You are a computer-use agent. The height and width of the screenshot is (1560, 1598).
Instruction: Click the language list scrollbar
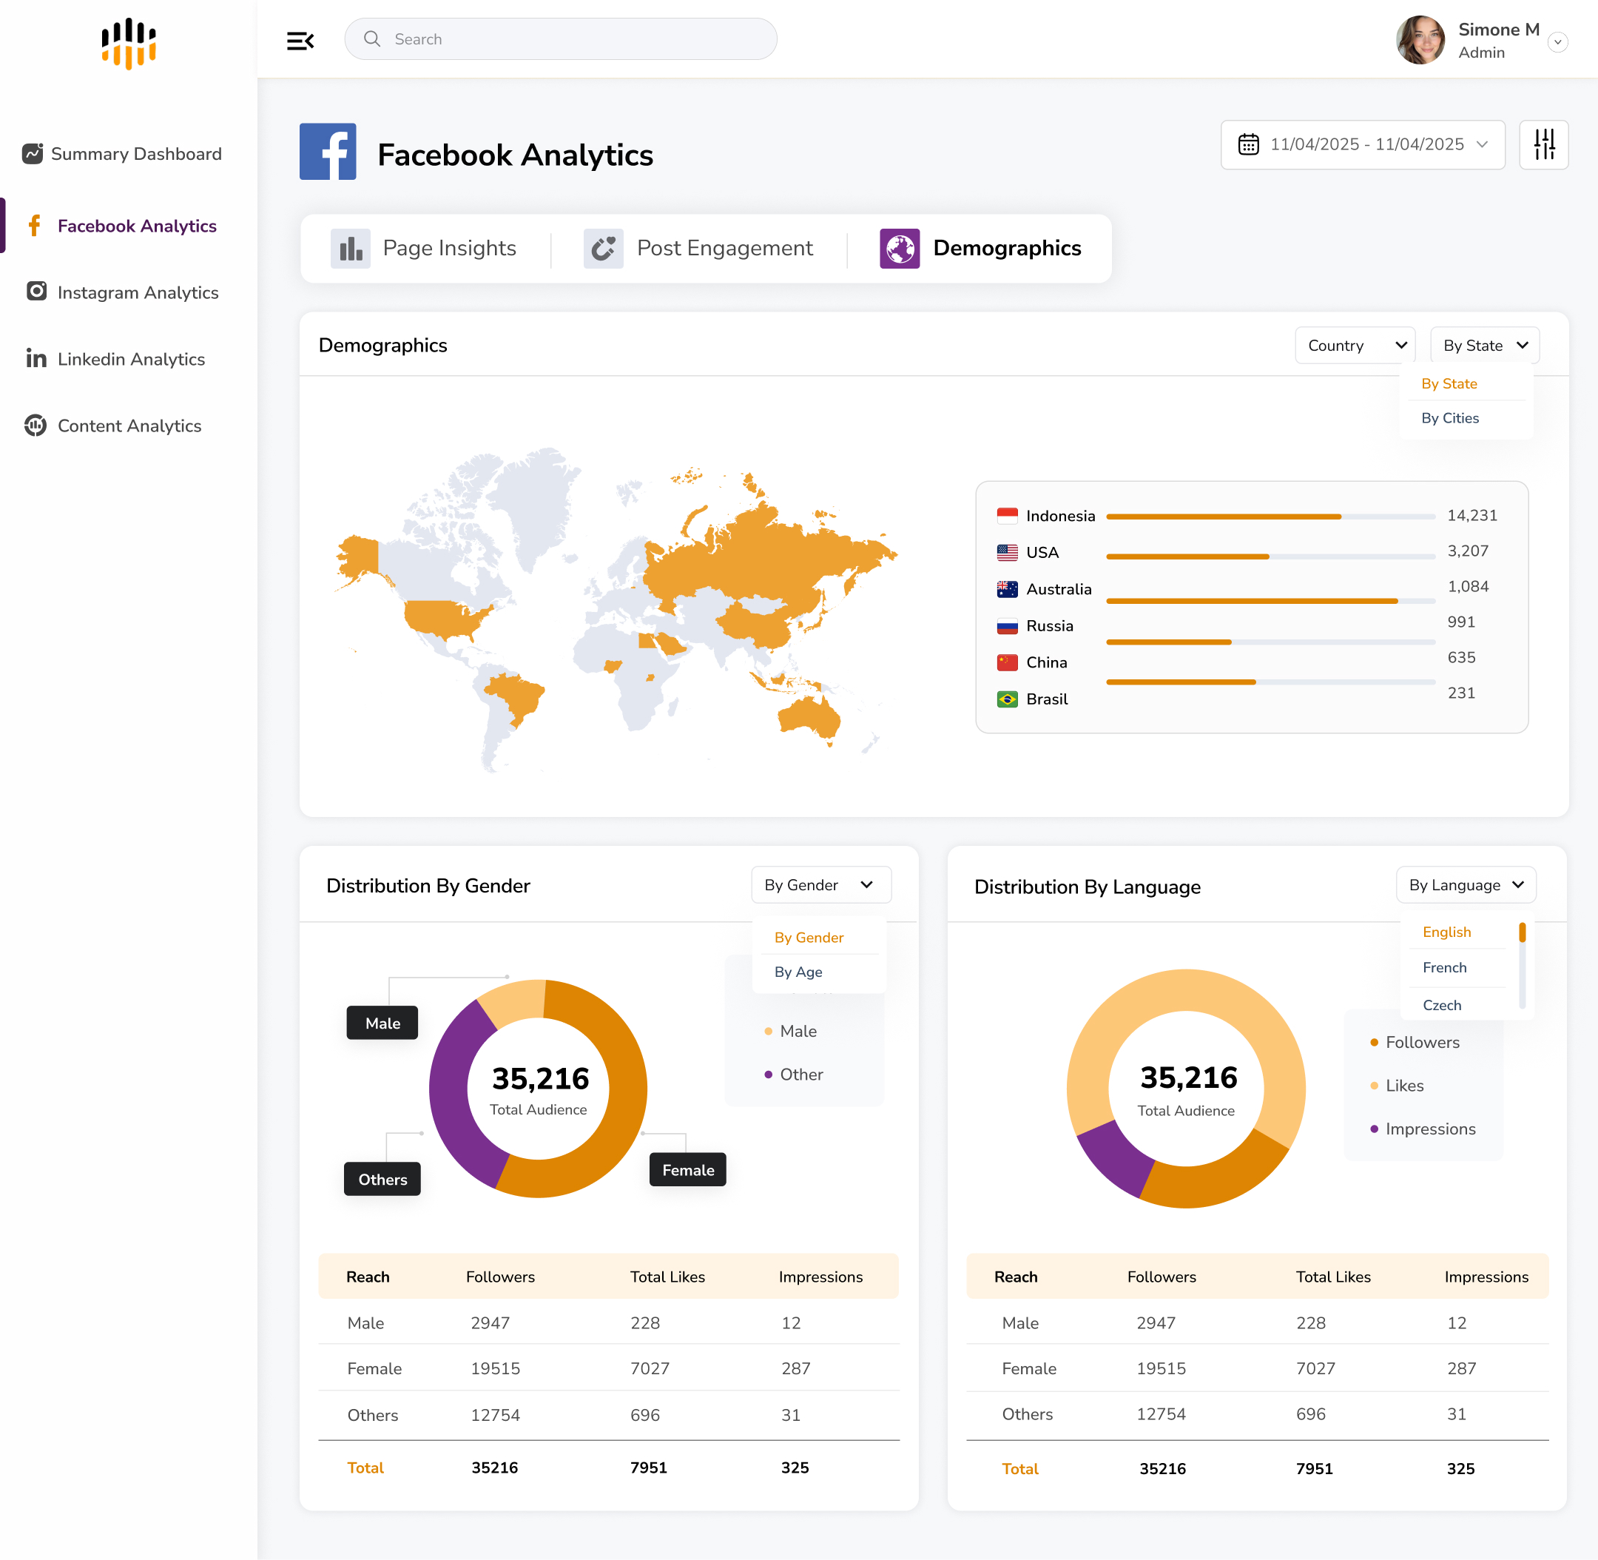(x=1522, y=965)
